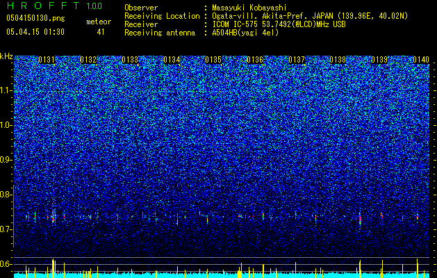Click the 0.6 kHz axis label
Screen dimensions: 437x278
point(6,264)
